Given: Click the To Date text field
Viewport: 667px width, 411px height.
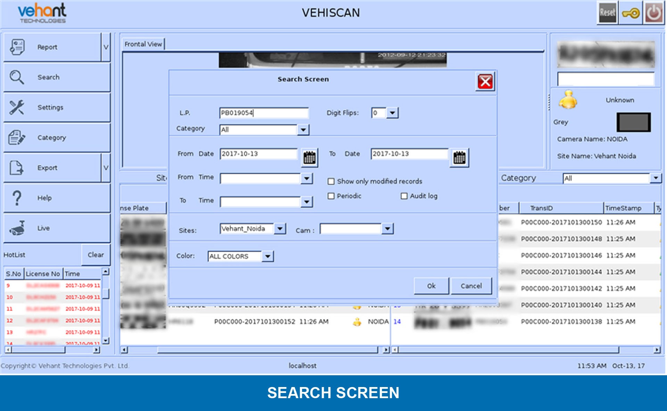Looking at the screenshot, I should pos(410,154).
